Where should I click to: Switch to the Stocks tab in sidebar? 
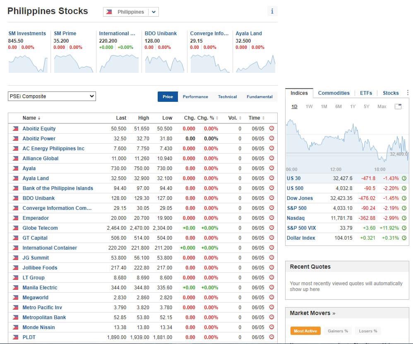[x=391, y=93]
